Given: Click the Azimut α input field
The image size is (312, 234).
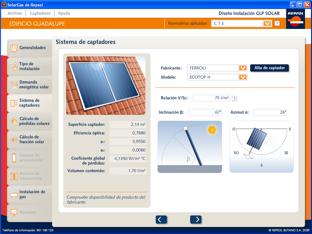Looking at the screenshot, I should (270, 112).
